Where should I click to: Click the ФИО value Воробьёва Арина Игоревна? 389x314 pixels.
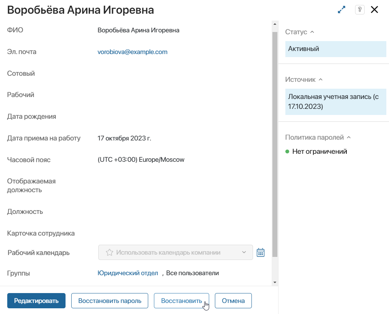(x=138, y=30)
